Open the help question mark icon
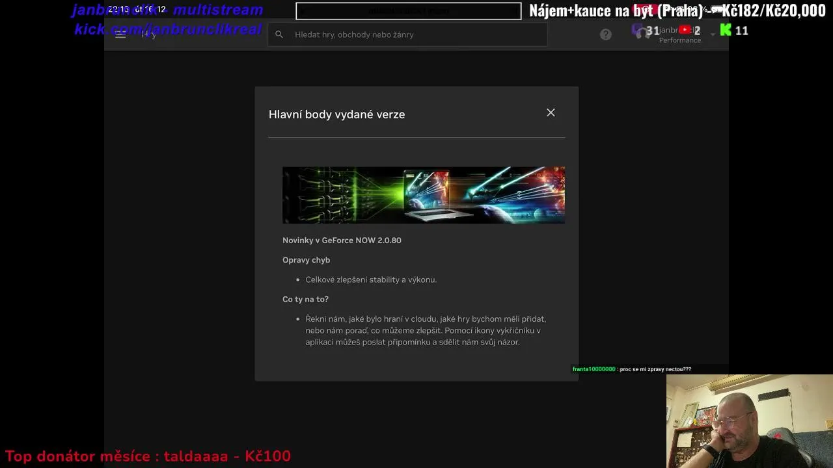Screen dimensions: 833x468 606,34
